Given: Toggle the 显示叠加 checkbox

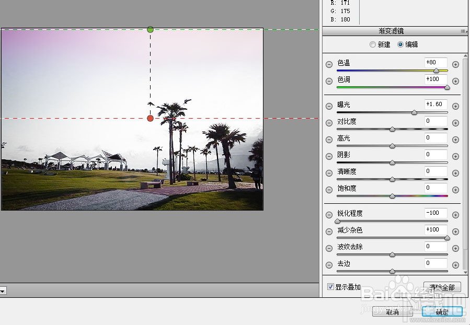Looking at the screenshot, I should pyautogui.click(x=331, y=286).
